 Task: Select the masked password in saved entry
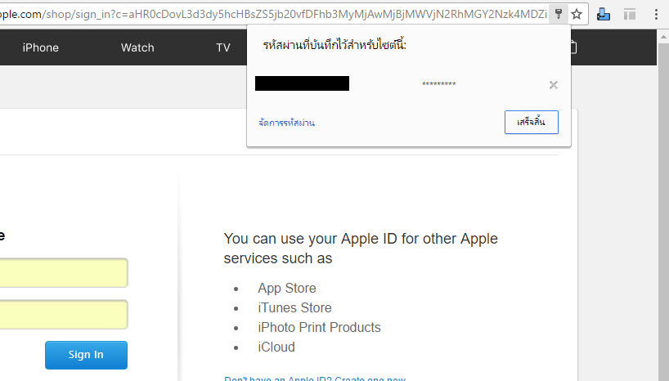pyautogui.click(x=439, y=85)
